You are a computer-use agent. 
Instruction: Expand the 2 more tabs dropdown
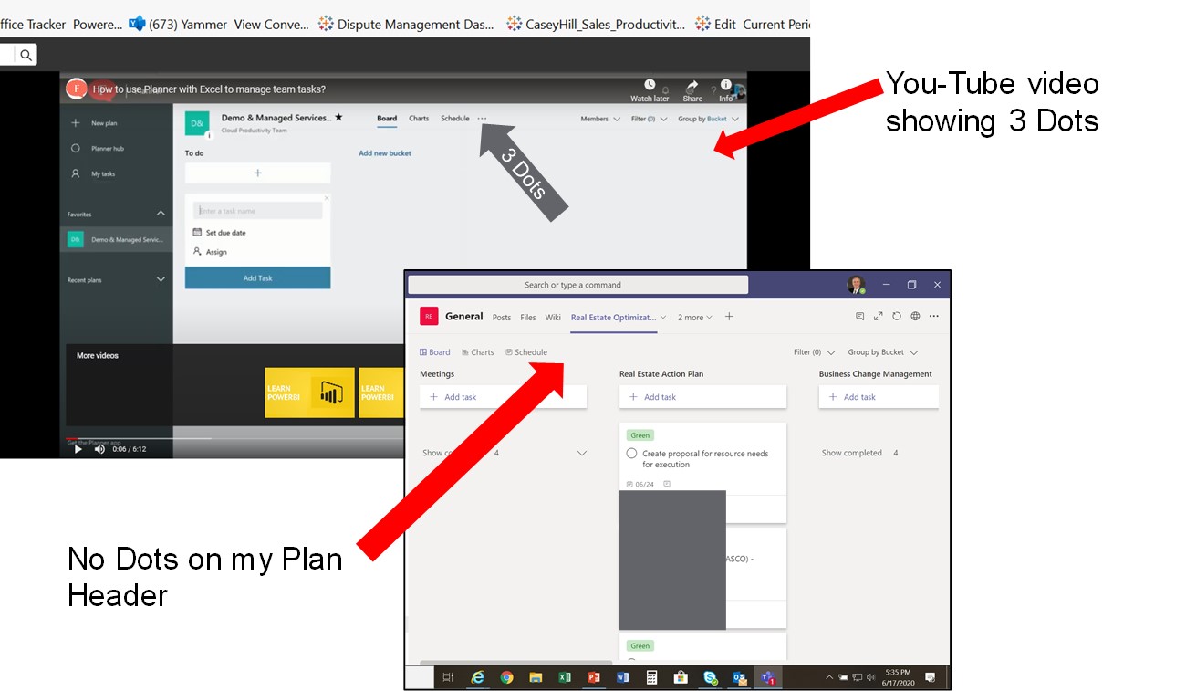[x=694, y=318]
